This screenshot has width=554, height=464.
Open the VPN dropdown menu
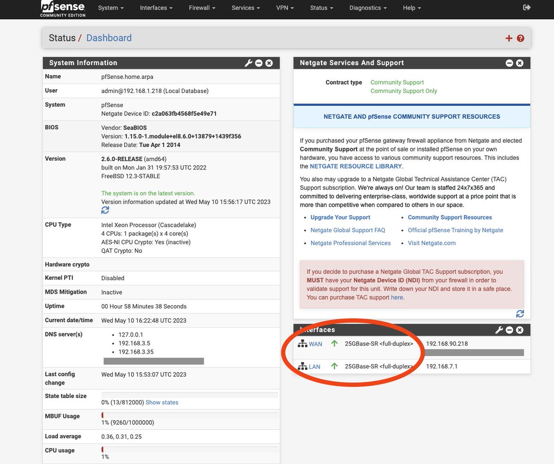click(284, 8)
